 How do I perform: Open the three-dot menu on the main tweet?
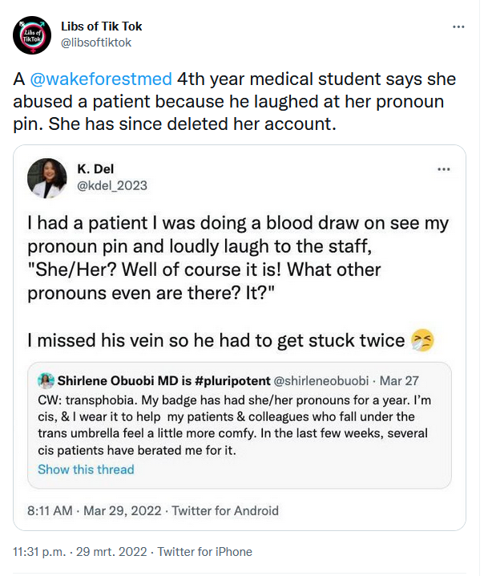pos(458,26)
